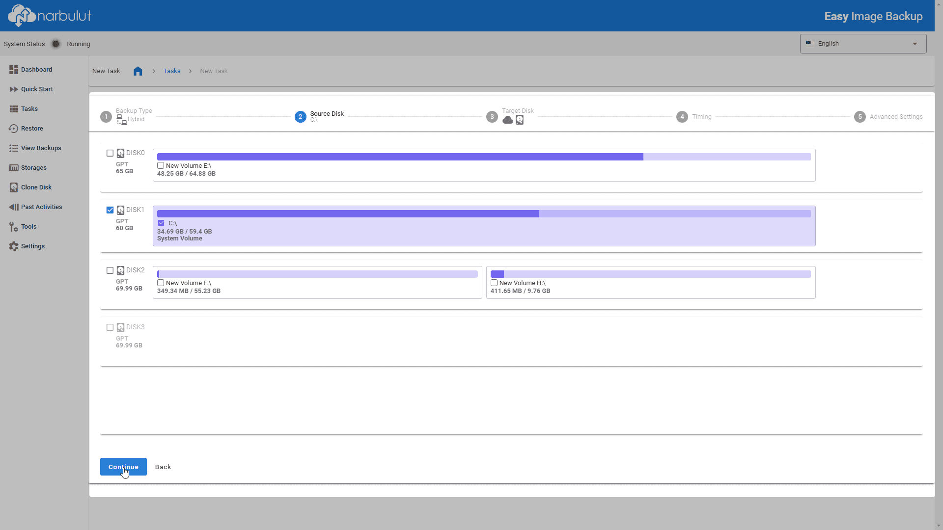The width and height of the screenshot is (943, 530).
Task: Go home via breadcrumb house icon
Action: [138, 71]
